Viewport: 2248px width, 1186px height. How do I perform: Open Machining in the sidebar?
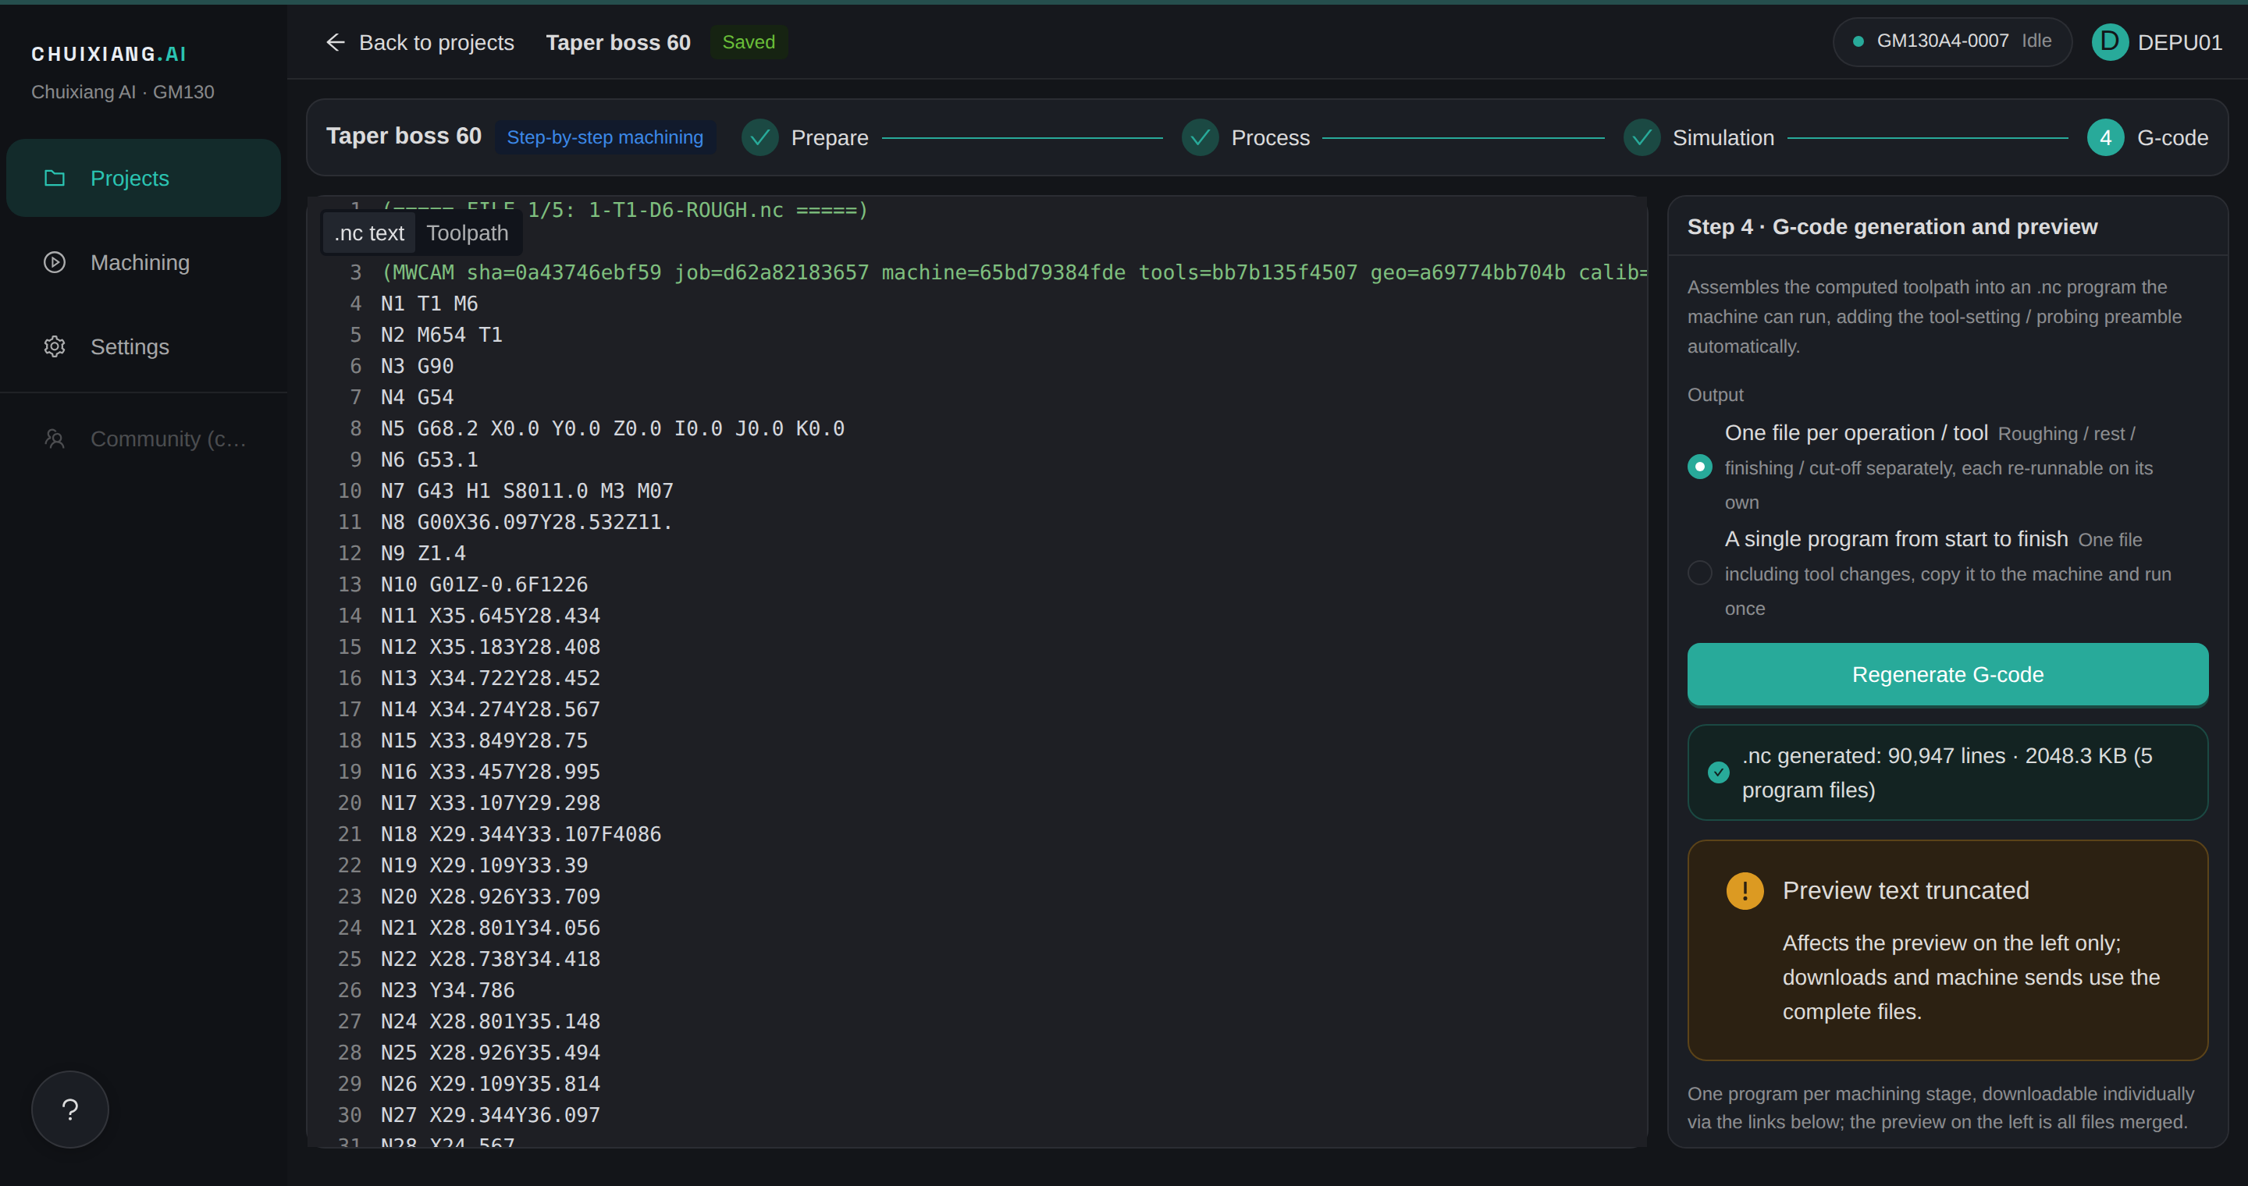point(143,262)
